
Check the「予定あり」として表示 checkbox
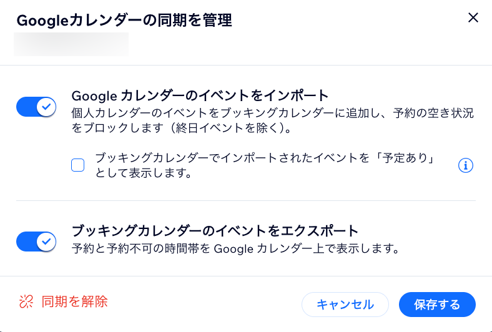point(78,165)
